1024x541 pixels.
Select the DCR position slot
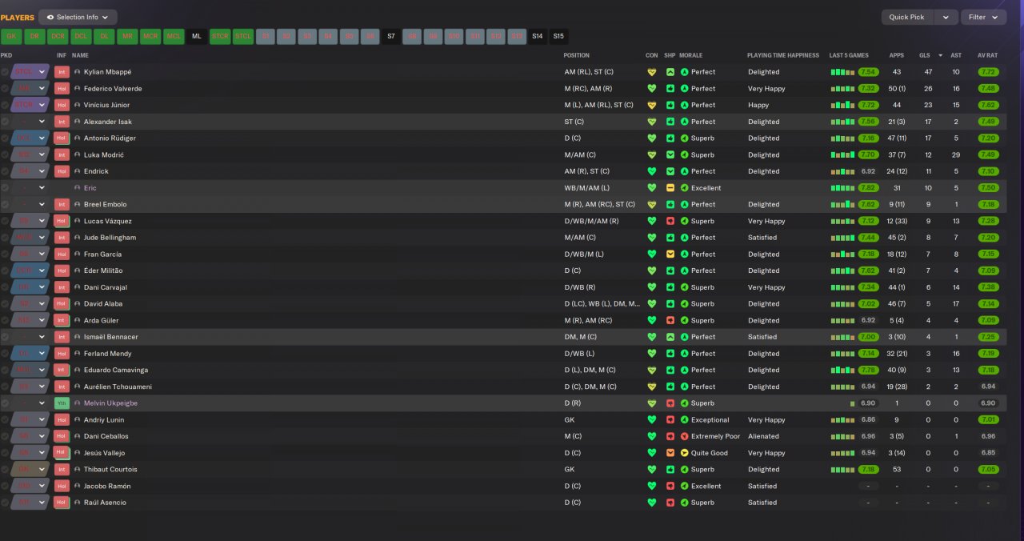pyautogui.click(x=58, y=36)
